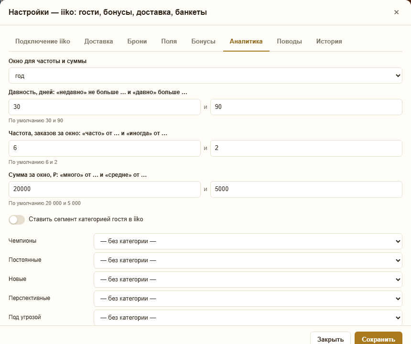Open the Бонусы tab
Screen dimensions: 411x344
pos(204,42)
